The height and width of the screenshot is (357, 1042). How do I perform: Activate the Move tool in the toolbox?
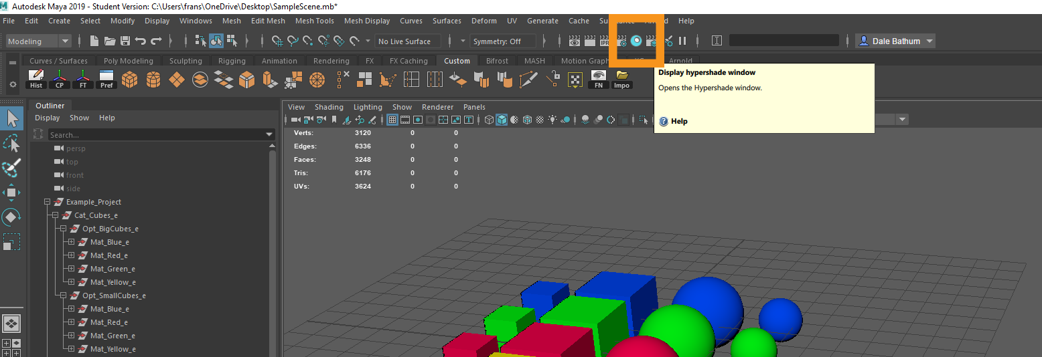point(11,193)
